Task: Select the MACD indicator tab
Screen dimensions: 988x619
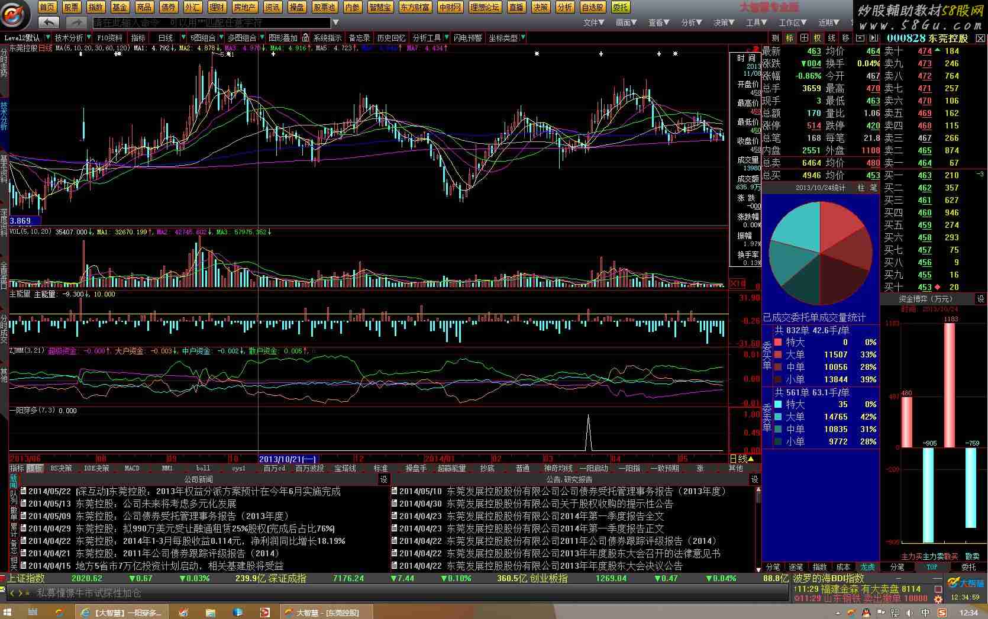Action: [132, 468]
